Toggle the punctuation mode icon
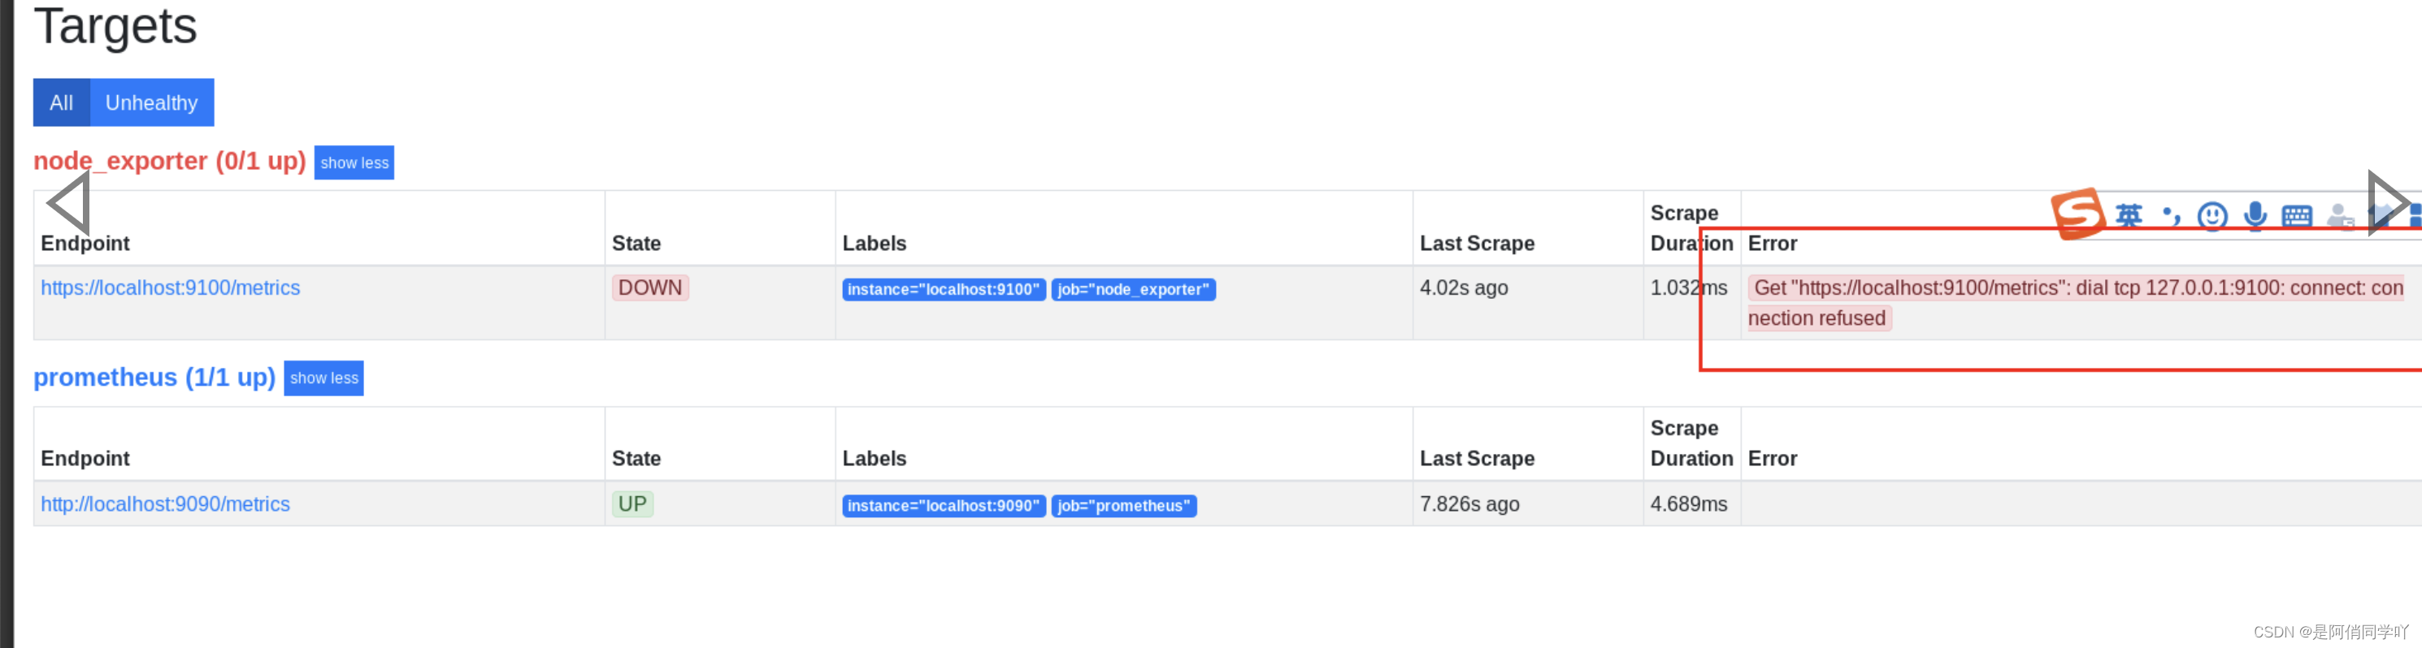Screen dimensions: 2422x648 pos(2171,216)
